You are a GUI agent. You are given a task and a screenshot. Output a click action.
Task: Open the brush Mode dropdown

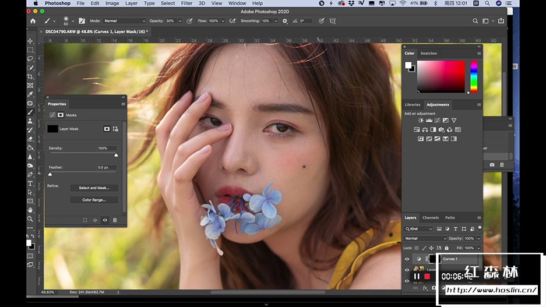point(124,21)
